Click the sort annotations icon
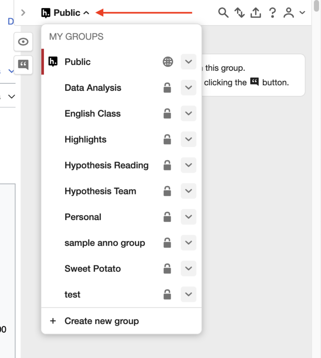 (239, 13)
